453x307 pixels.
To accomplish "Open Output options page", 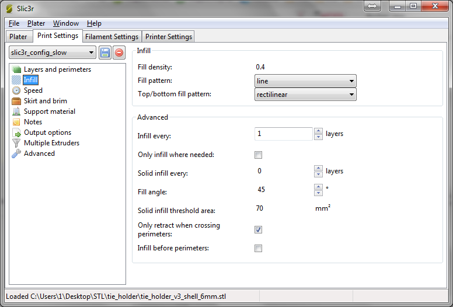I will point(47,132).
